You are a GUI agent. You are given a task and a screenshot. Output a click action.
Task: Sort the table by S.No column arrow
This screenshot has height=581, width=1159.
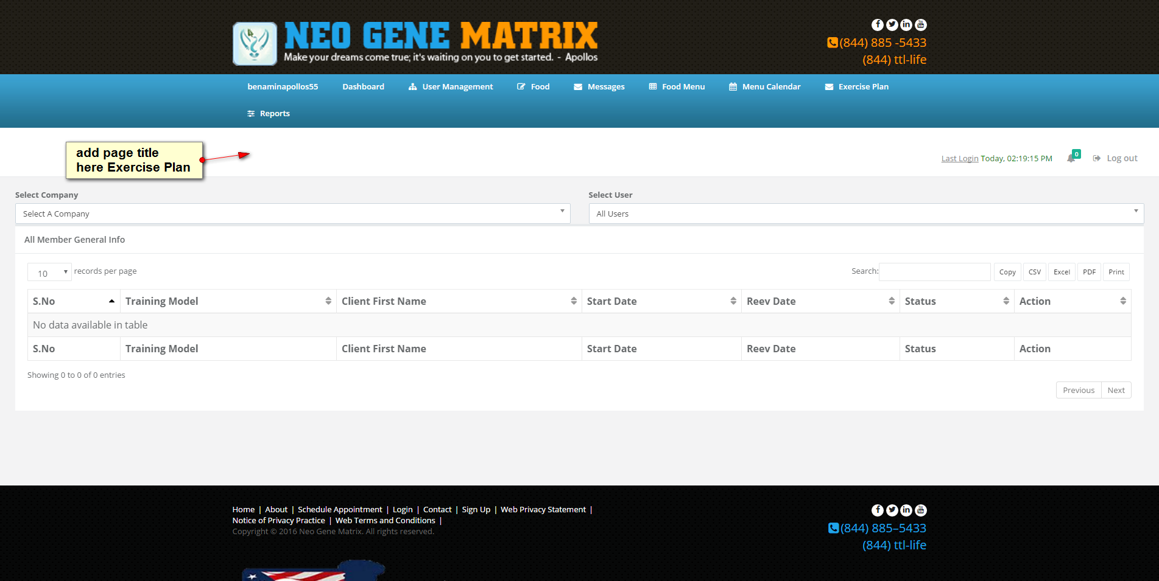click(112, 301)
